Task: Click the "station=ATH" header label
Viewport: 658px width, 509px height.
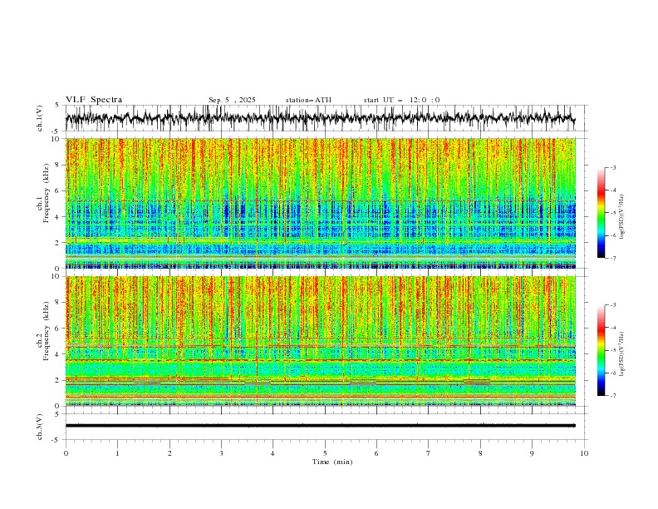Action: [308, 100]
